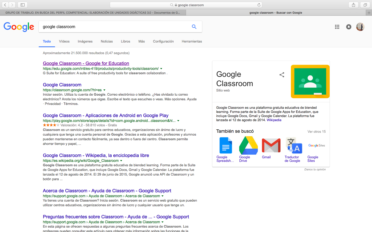Open Preguntas frecuentes sobre Classroom result
Viewport: 372px width, 232px height.
[x=116, y=217]
